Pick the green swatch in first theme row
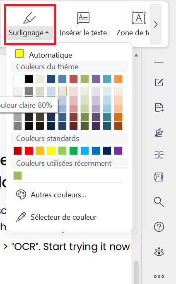The width and height of the screenshot is (176, 284). [x=84, y=79]
